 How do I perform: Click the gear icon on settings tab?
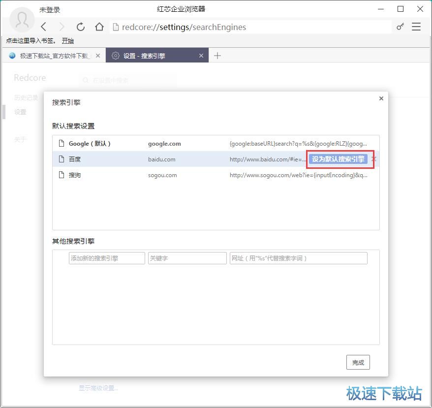click(x=116, y=56)
